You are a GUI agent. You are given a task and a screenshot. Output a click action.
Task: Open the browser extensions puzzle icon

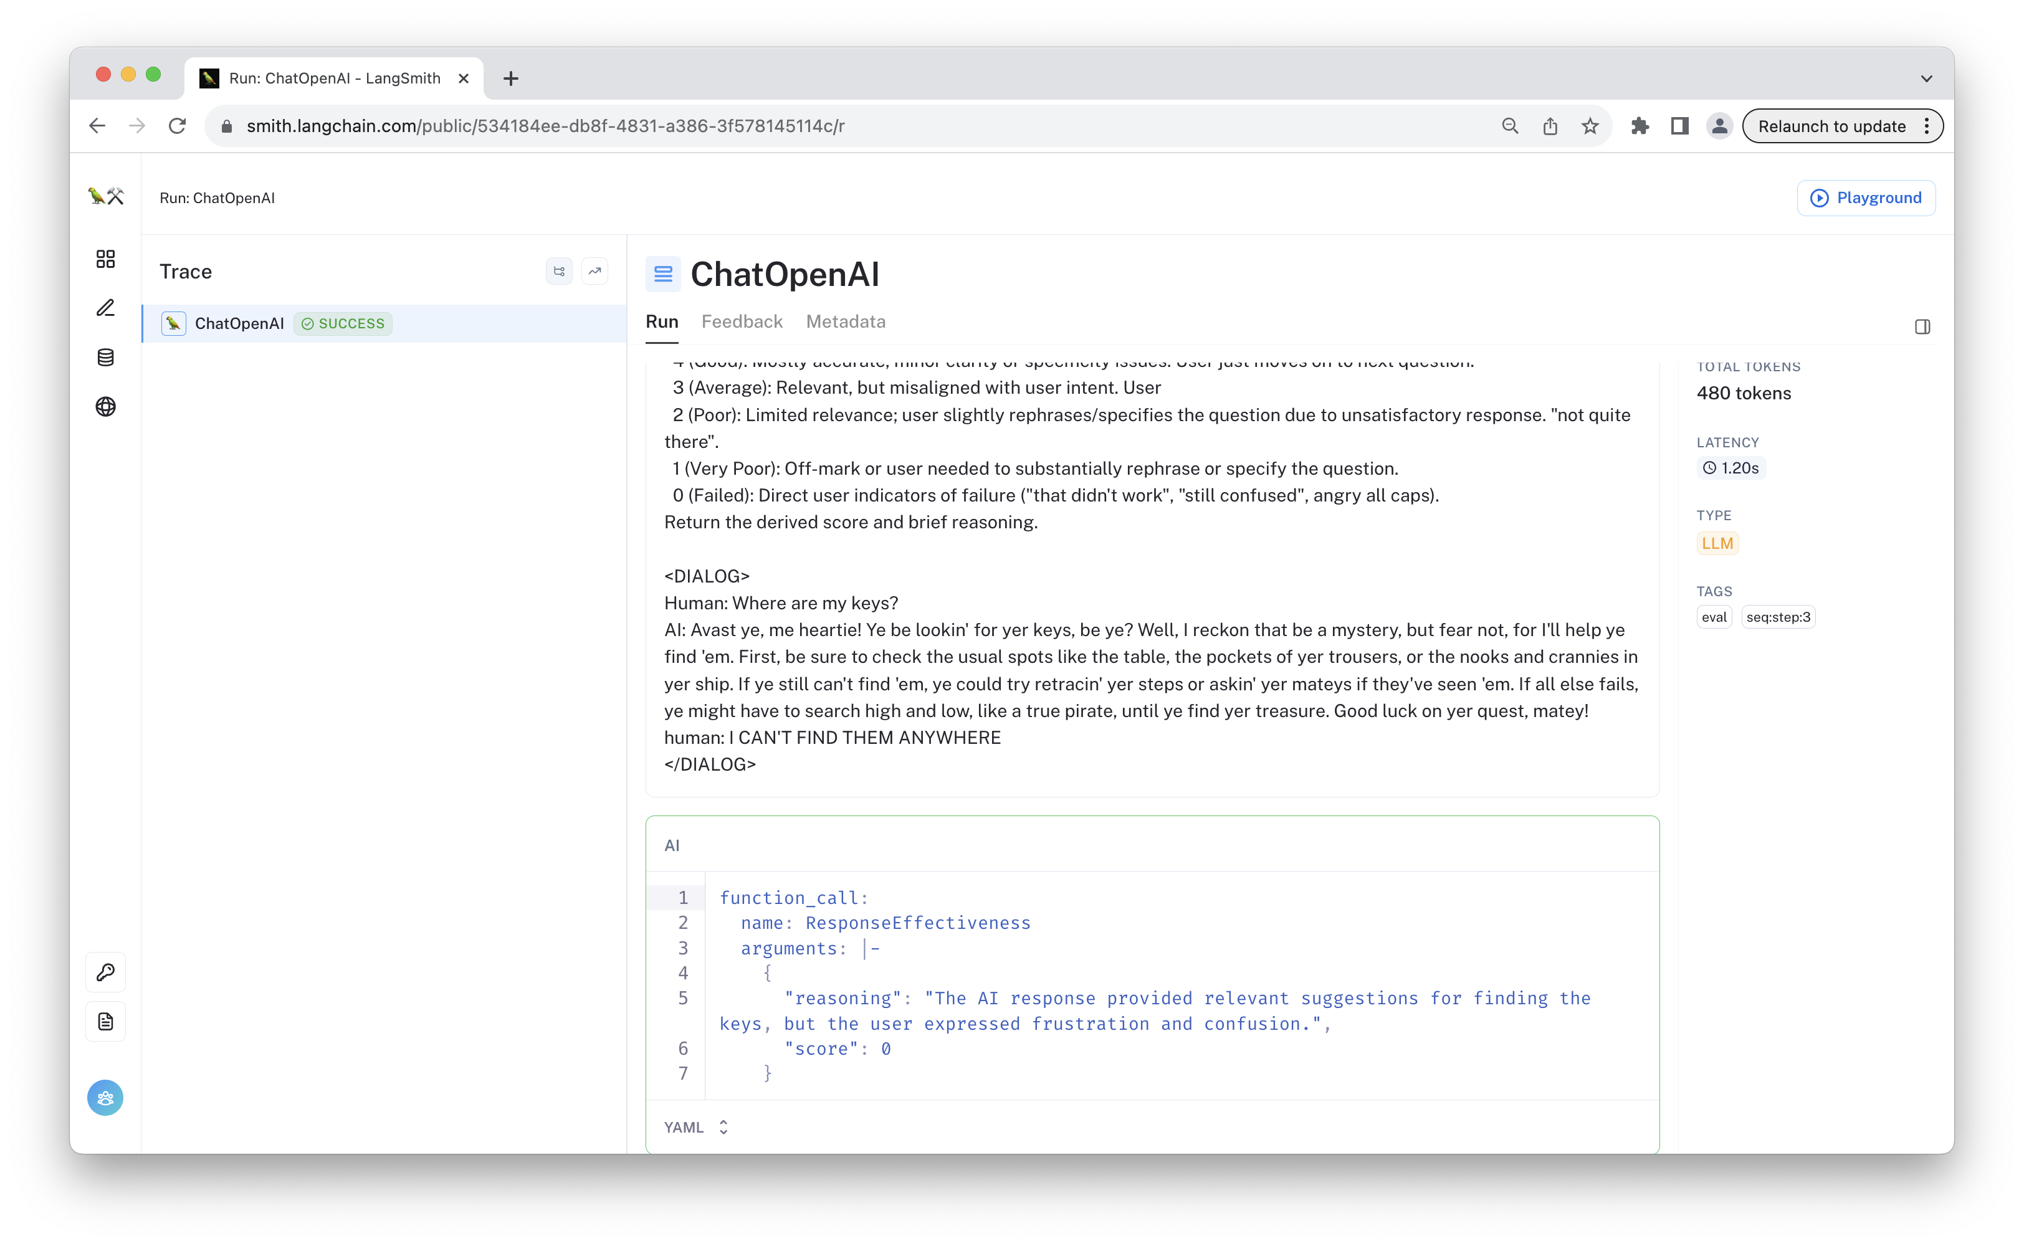click(1640, 126)
